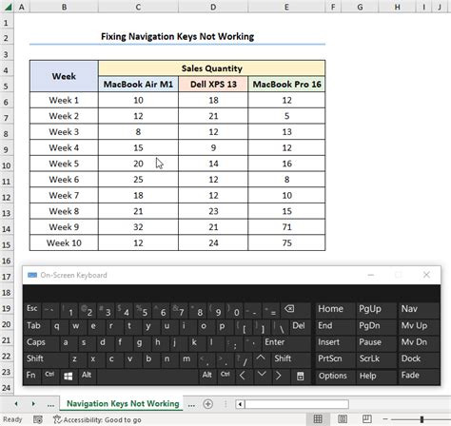Screen dimensions: 451x426
Task: Click the Enter key
Action: [286, 342]
